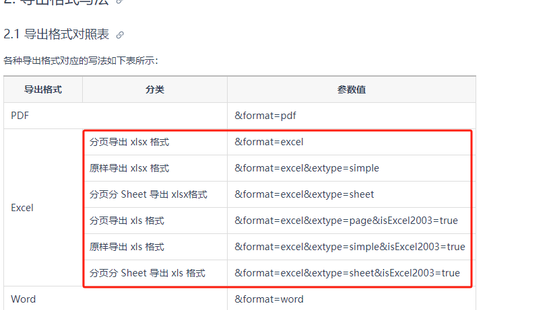551x310 pixels.
Task: Click the Excel row label
Action: (x=22, y=208)
